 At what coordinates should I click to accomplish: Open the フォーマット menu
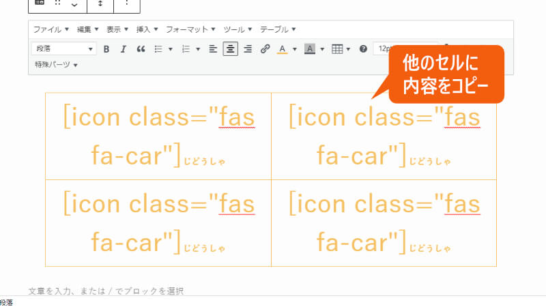coord(190,29)
